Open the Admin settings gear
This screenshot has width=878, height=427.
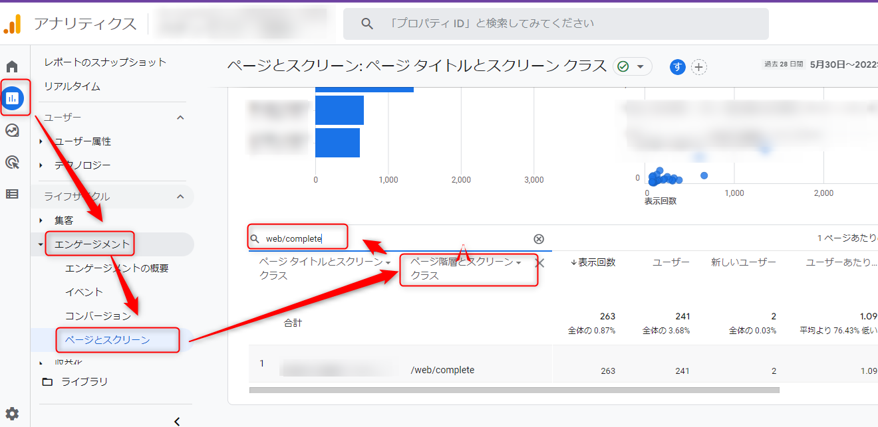(12, 414)
